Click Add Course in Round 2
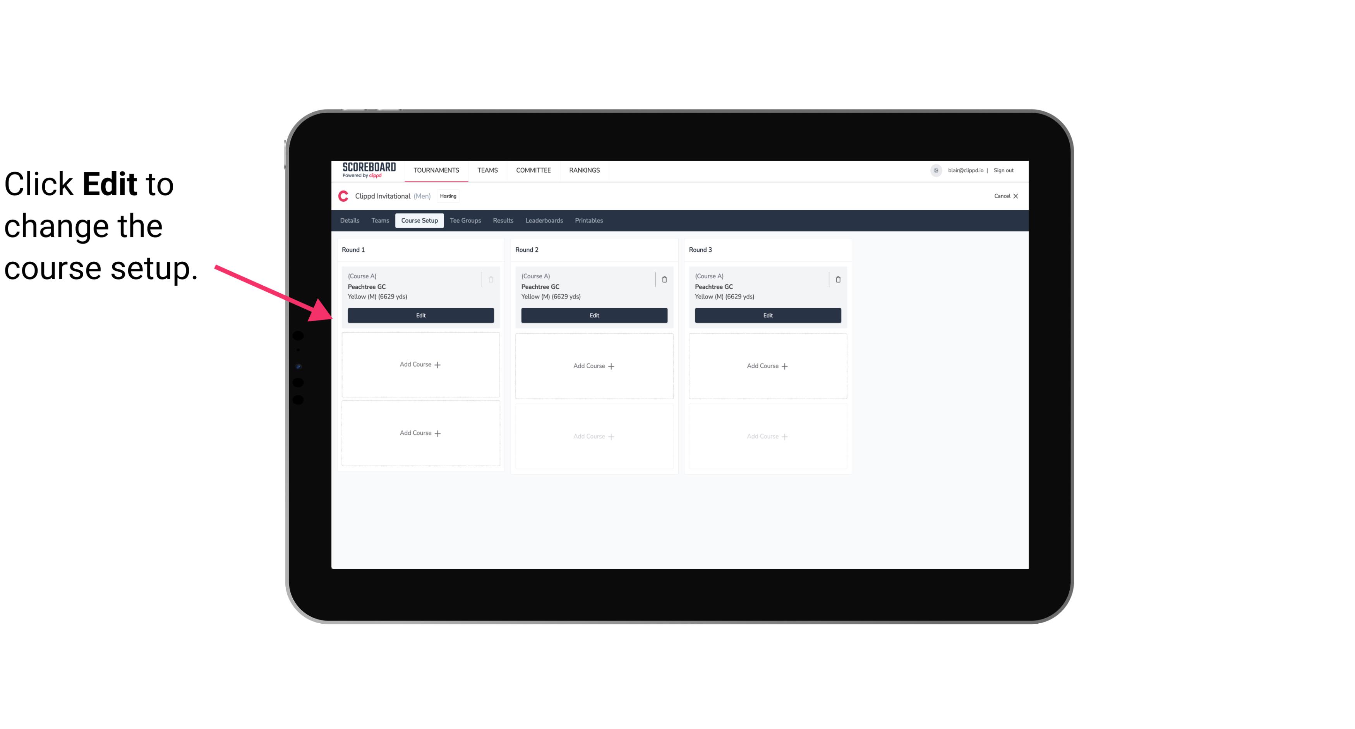This screenshot has height=729, width=1355. pyautogui.click(x=593, y=365)
